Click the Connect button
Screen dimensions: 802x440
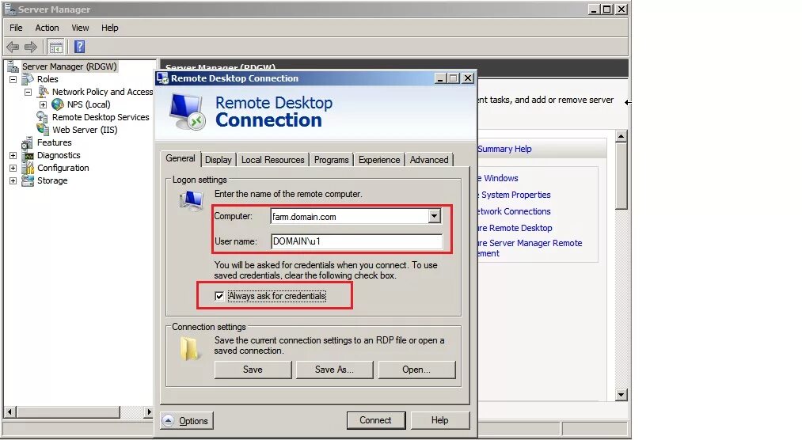375,420
